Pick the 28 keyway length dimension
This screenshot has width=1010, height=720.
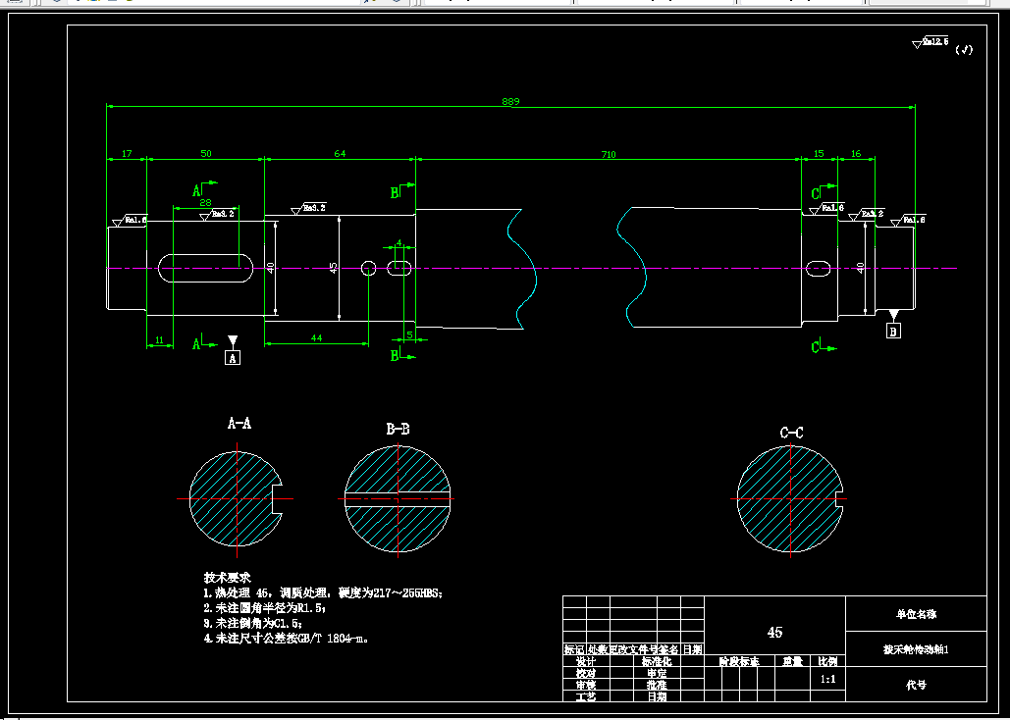coord(205,202)
